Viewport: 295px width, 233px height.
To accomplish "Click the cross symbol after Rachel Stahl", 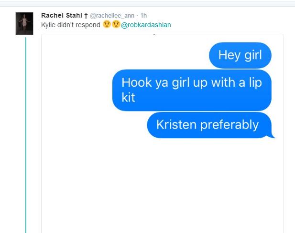I will pos(86,16).
